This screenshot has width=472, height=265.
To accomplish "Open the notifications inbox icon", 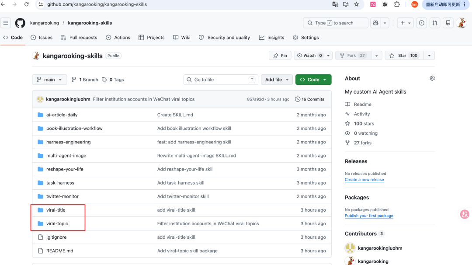I will [x=448, y=23].
